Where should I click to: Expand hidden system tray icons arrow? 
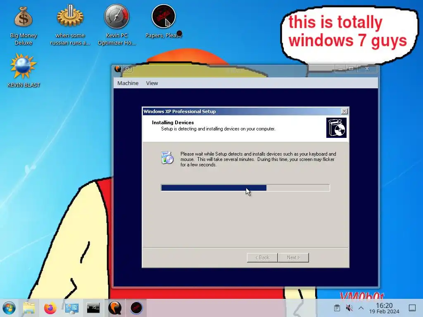[x=361, y=308]
